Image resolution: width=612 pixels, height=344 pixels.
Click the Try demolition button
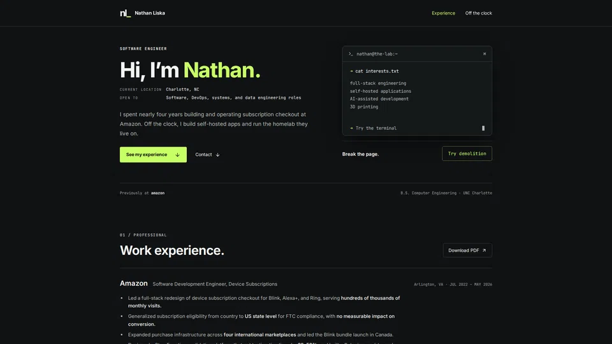[x=467, y=154]
